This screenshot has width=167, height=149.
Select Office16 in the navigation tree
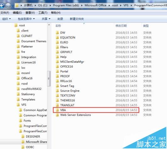click(27, 78)
